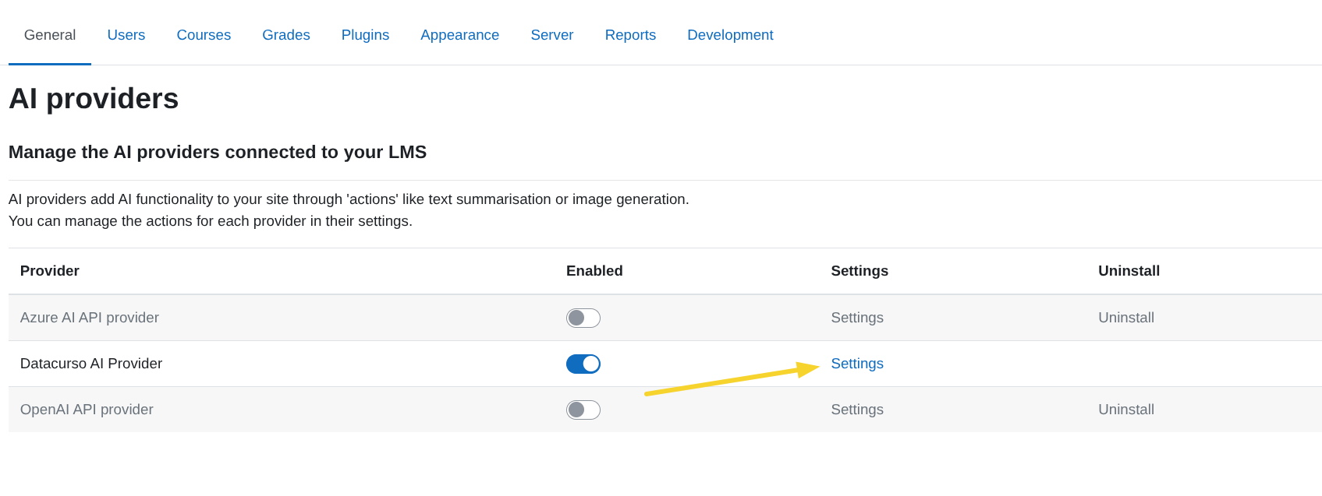
Task: Enable the OpenAI API provider toggle
Action: coord(583,410)
